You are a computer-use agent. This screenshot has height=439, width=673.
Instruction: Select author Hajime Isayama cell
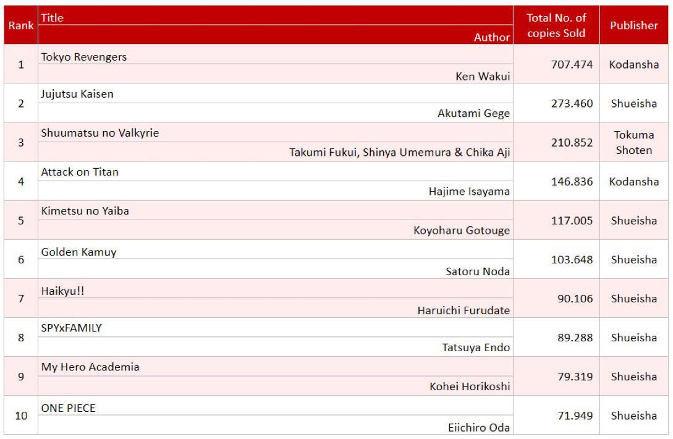point(469,191)
